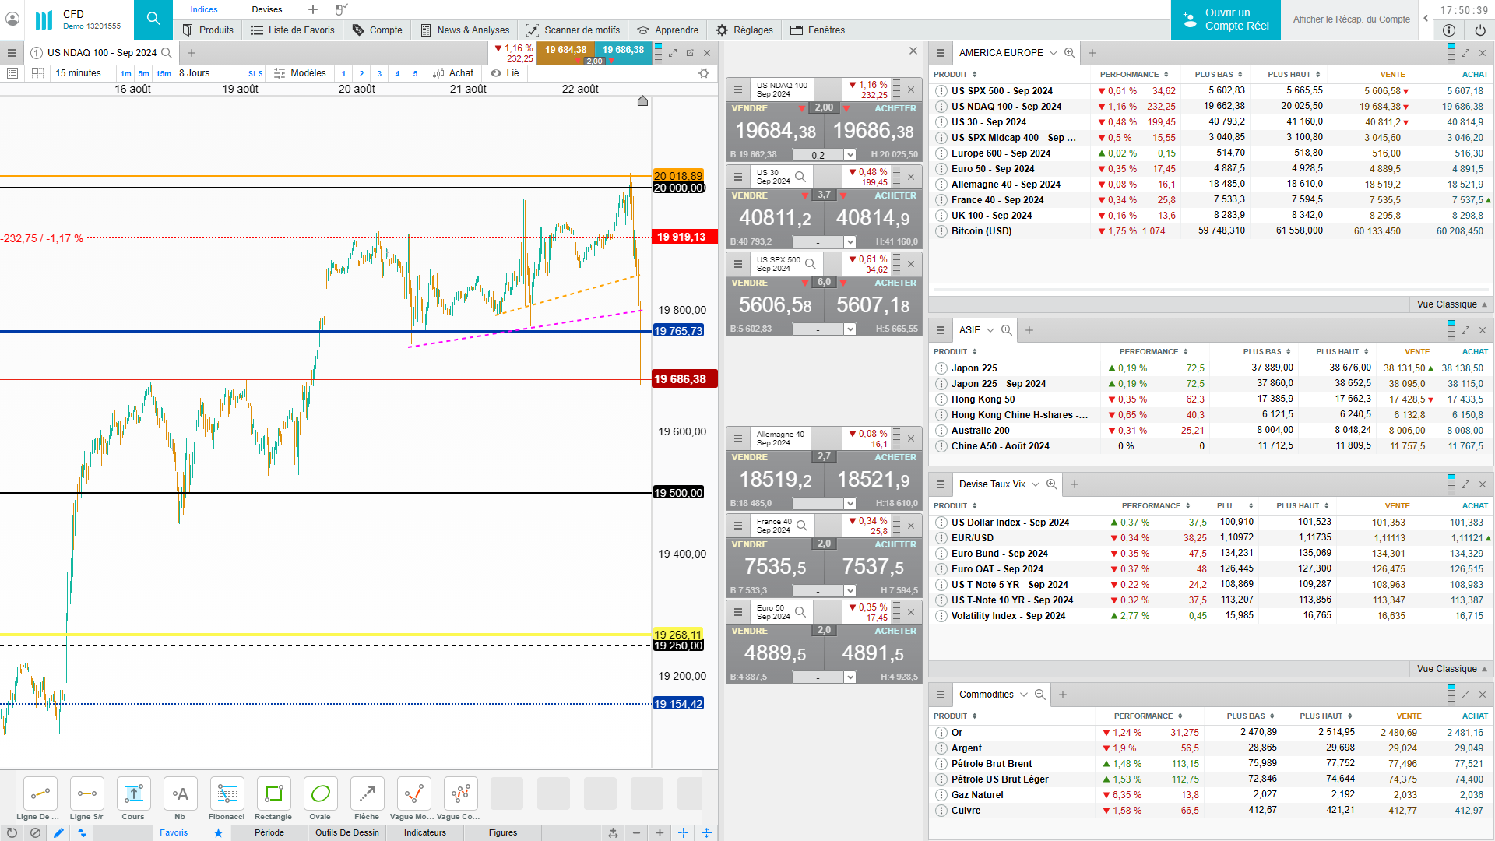Switch to the Indicateurs tab
1495x841 pixels.
[x=425, y=832]
